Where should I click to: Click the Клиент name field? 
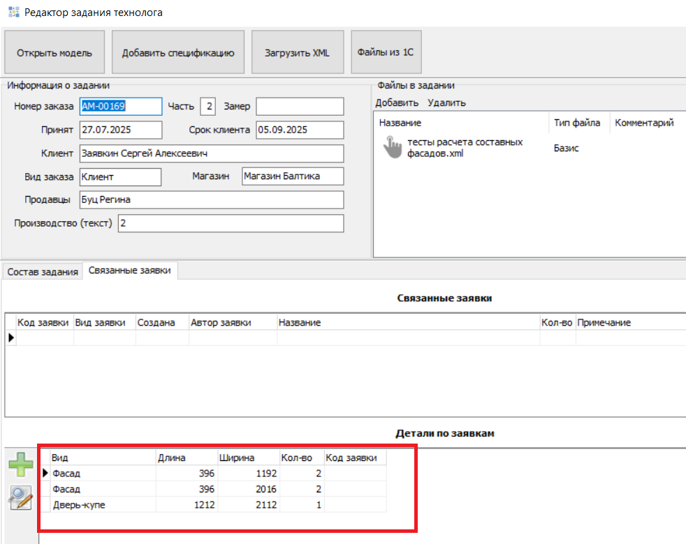point(211,153)
